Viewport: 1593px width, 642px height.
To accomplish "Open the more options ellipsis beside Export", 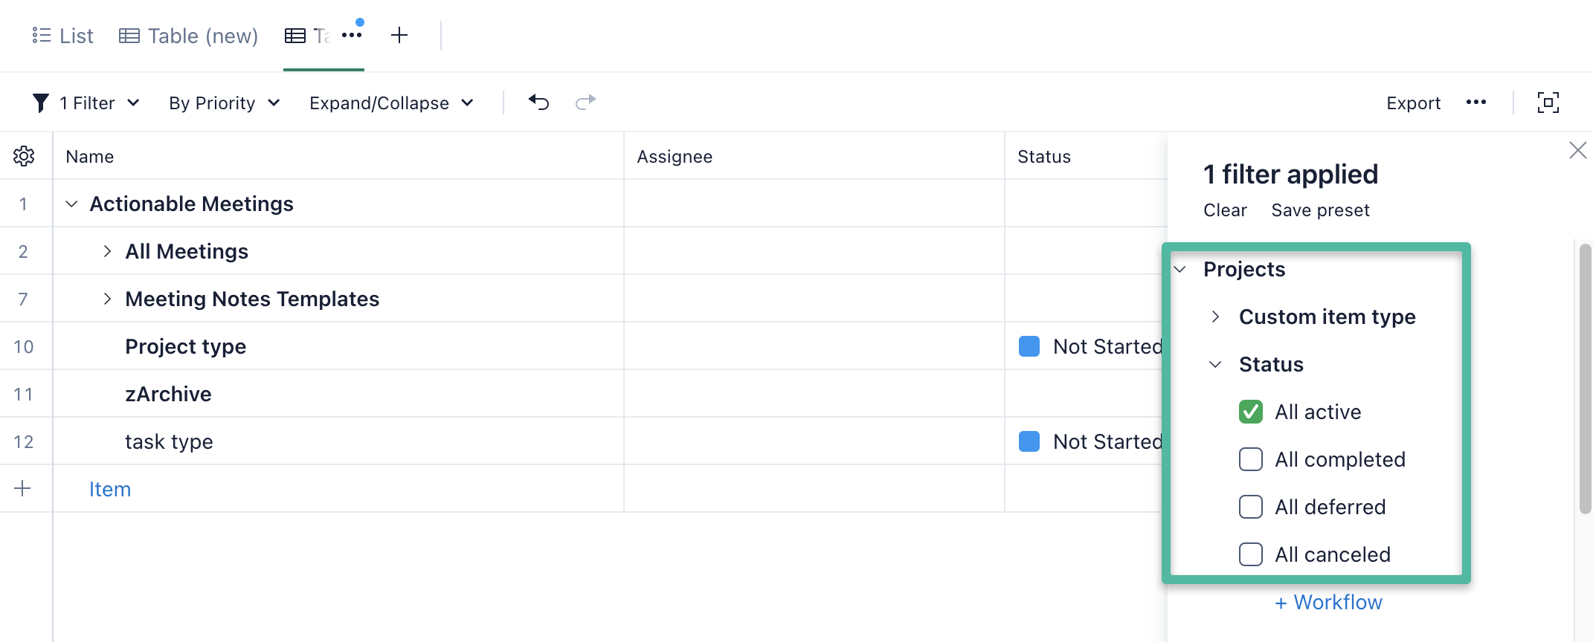I will (1475, 103).
